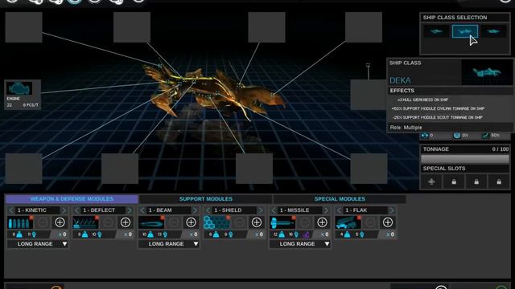Add a Flak module with its plus button
Image resolution: width=515 pixels, height=289 pixels.
click(388, 222)
